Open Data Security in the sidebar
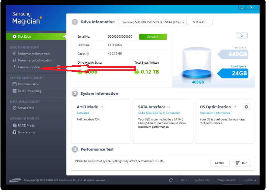Screen dimensions: 270x193 [26, 132]
